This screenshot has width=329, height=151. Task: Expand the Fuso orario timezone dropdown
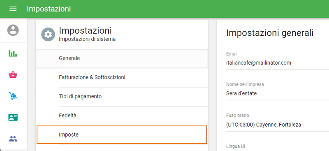click(x=277, y=125)
